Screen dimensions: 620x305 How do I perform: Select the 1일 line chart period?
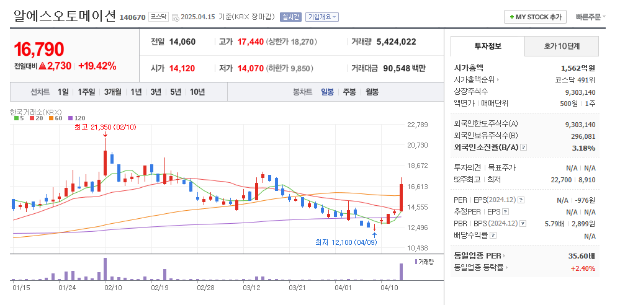63,92
